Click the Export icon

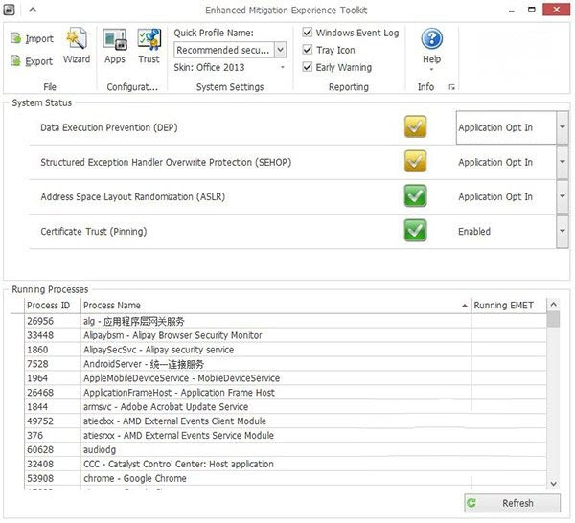pos(16,61)
